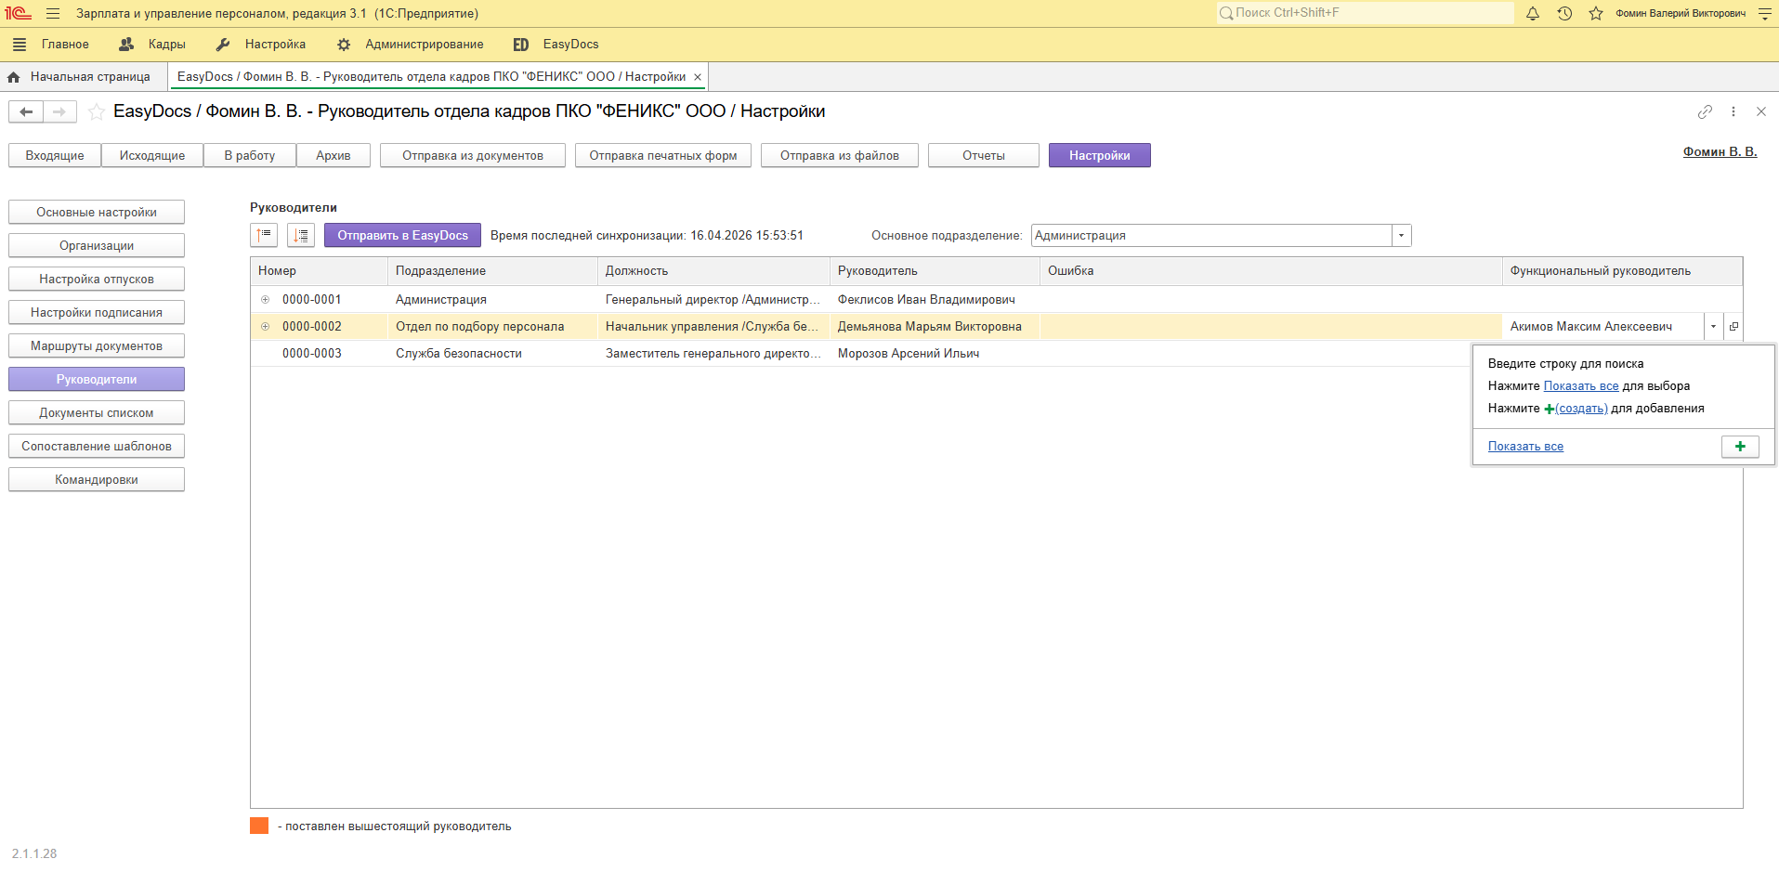Open favorites star in top bar
This screenshot has height=872, width=1779.
(x=1596, y=13)
